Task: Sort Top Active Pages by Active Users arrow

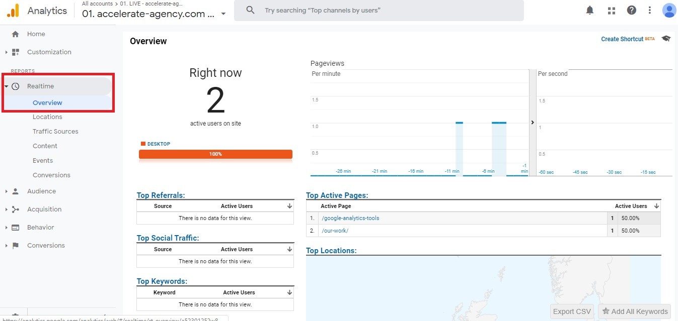Action: pos(656,206)
